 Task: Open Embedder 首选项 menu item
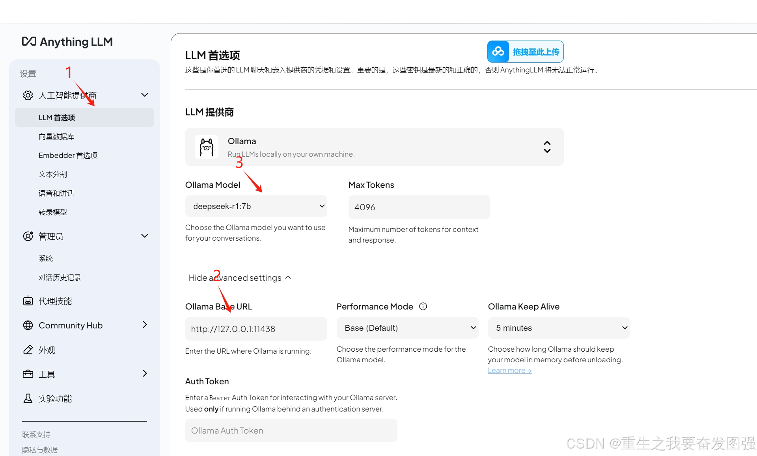[68, 156]
